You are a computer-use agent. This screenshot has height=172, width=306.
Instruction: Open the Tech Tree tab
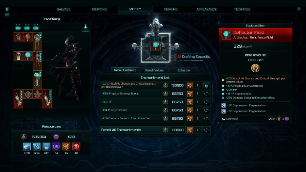click(242, 9)
